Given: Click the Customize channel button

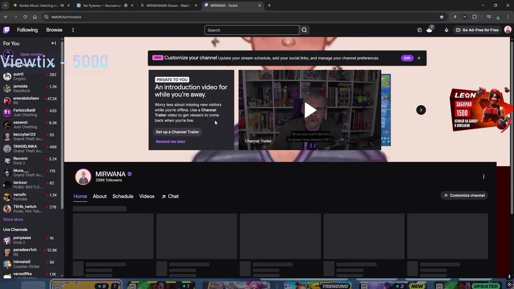Looking at the screenshot, I should 464,195.
